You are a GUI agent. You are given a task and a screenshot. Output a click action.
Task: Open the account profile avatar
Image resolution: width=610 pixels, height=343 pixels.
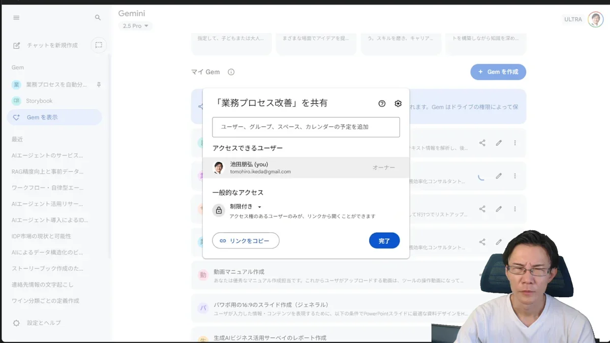click(x=595, y=19)
